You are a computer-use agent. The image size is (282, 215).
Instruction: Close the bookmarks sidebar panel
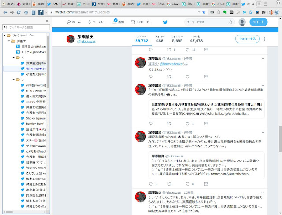(47, 21)
